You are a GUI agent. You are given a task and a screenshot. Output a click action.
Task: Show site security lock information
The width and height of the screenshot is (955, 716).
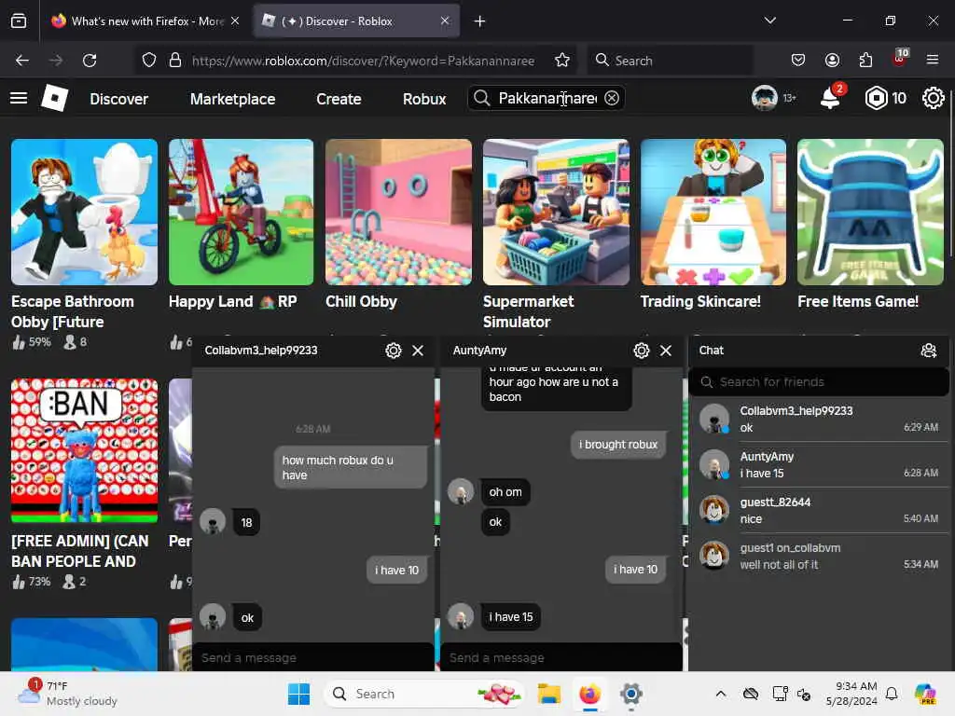[x=175, y=61]
